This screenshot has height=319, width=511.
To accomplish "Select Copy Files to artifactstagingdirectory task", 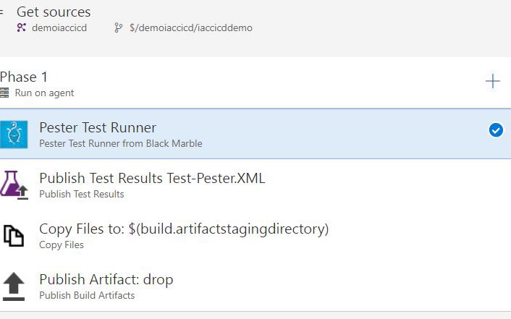I will [184, 229].
